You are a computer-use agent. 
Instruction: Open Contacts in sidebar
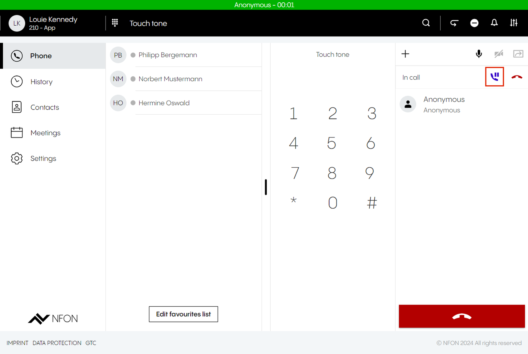45,107
